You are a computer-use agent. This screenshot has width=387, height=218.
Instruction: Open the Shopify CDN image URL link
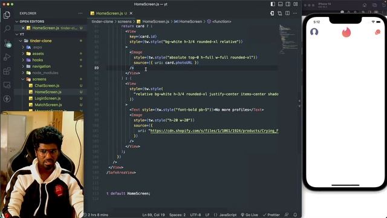[214, 131]
